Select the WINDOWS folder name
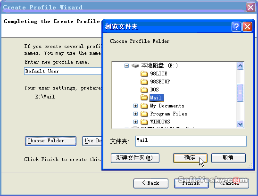258x196 pixels. pyautogui.click(x=160, y=122)
